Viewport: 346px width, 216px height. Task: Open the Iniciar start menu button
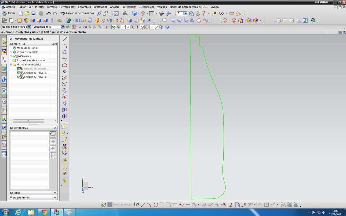pyautogui.click(x=10, y=13)
